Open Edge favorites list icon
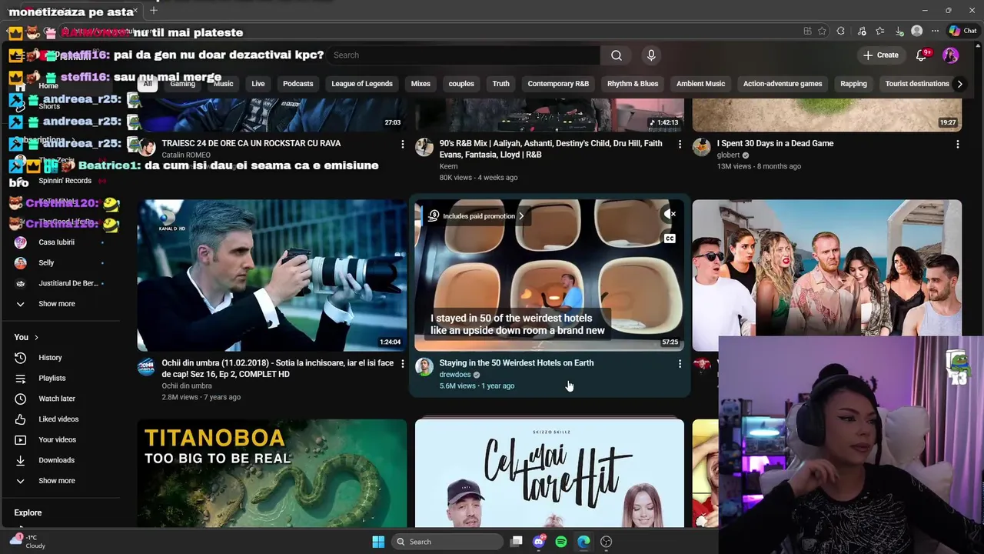The width and height of the screenshot is (984, 554). (880, 32)
